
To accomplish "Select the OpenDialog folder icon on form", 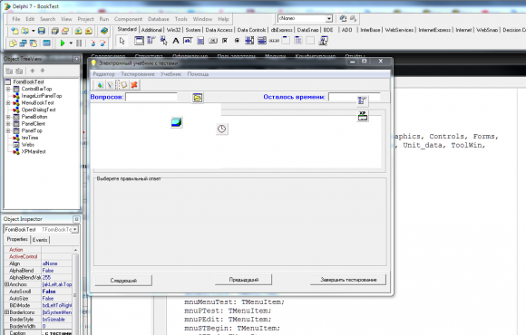I will (x=198, y=98).
